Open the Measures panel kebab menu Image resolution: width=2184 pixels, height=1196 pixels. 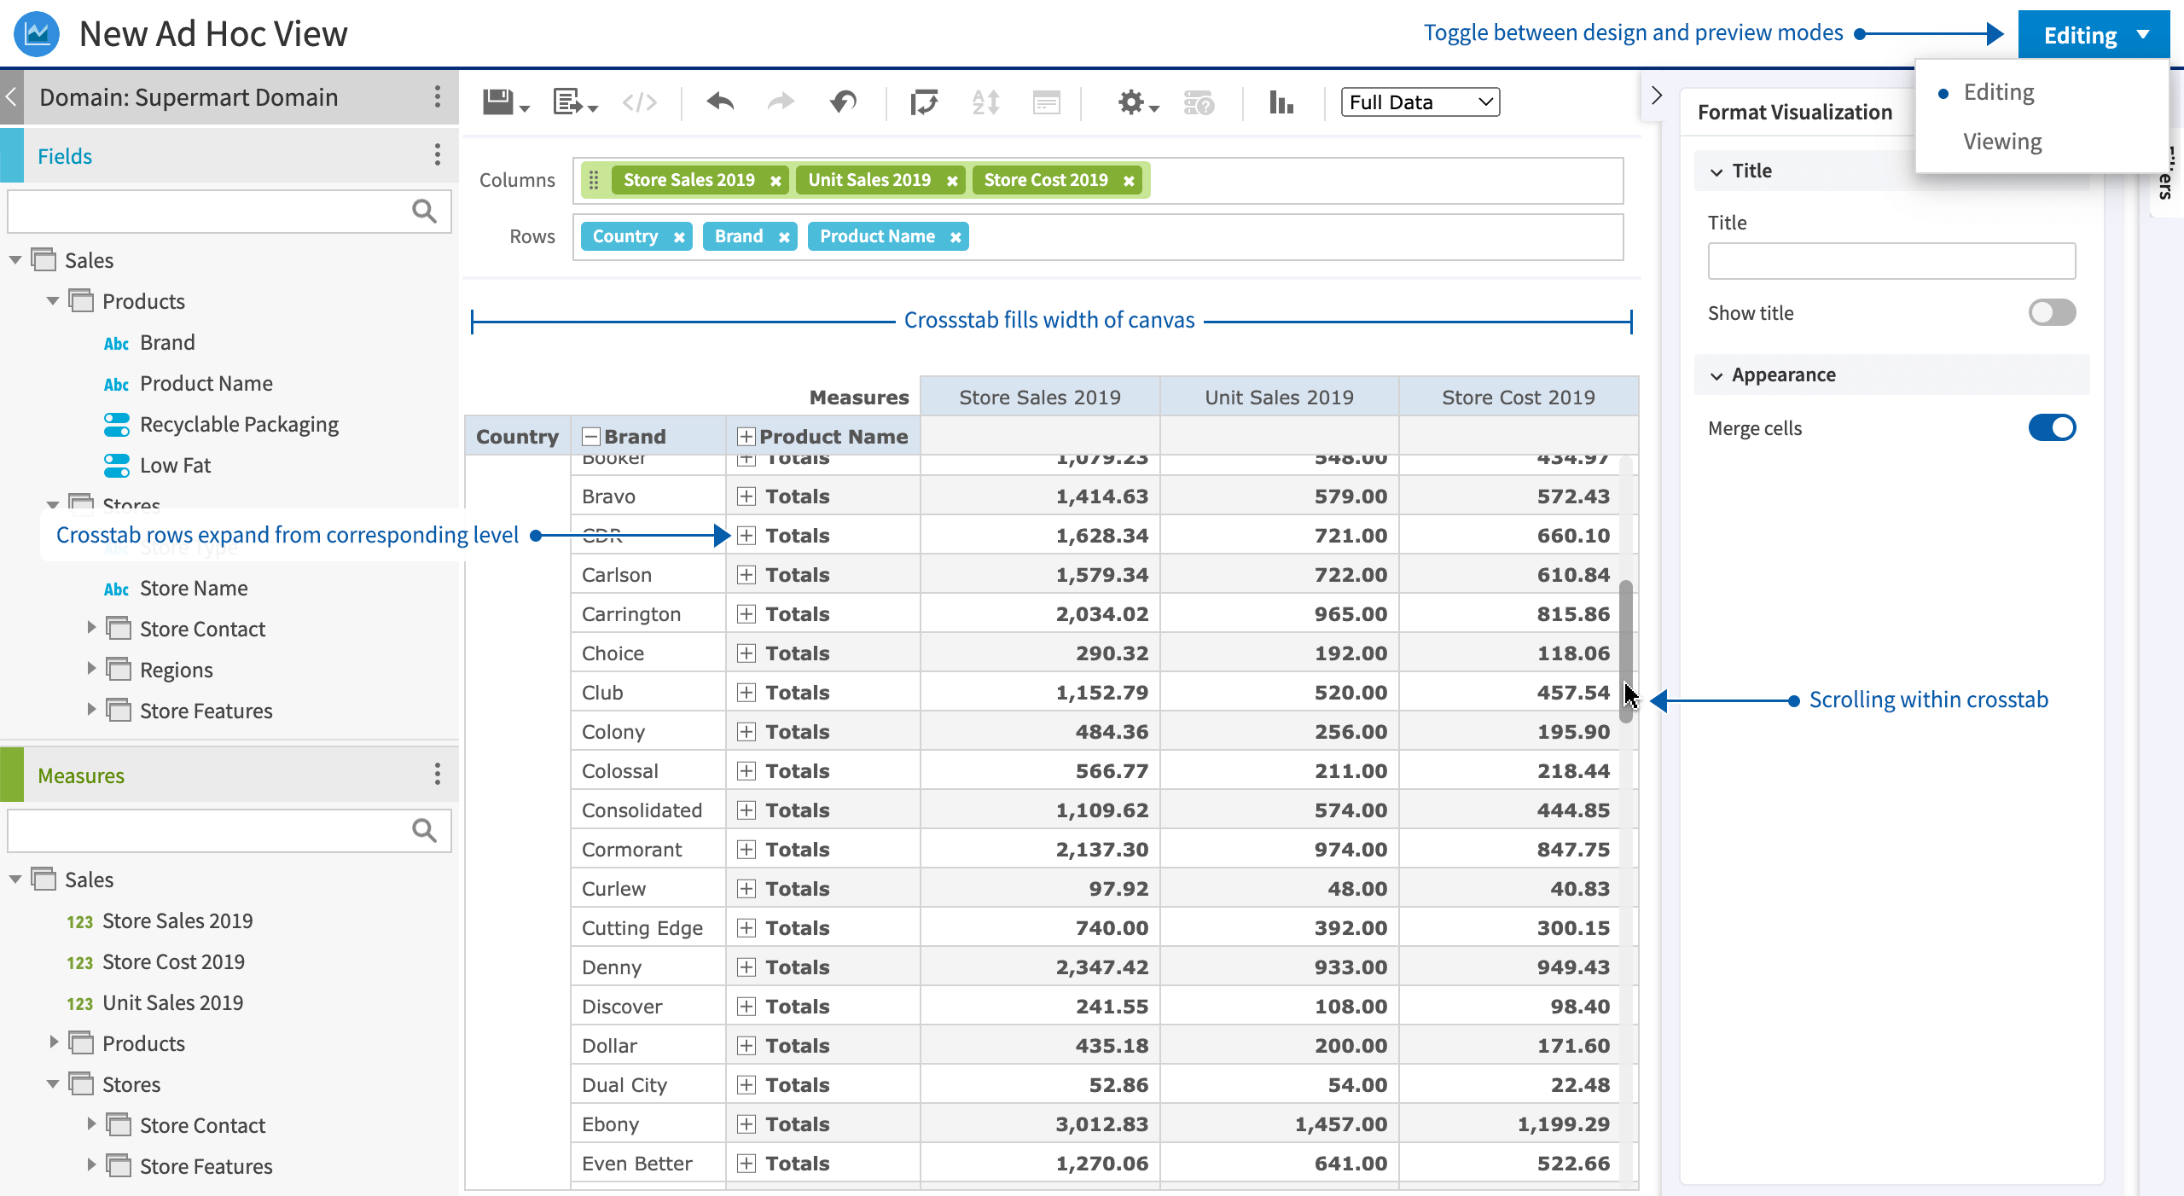click(437, 774)
